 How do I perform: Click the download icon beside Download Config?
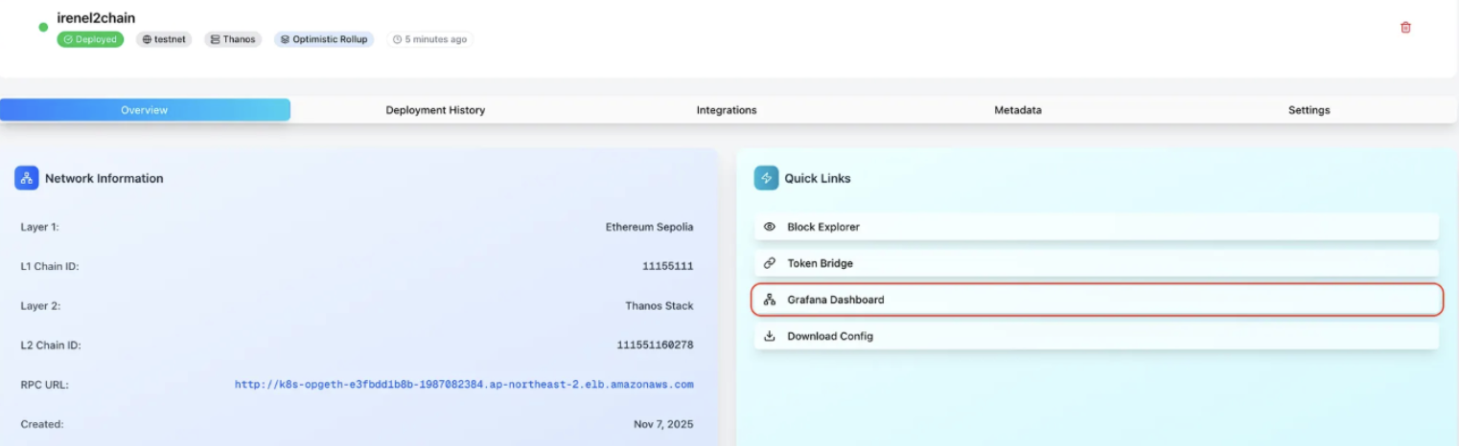769,336
